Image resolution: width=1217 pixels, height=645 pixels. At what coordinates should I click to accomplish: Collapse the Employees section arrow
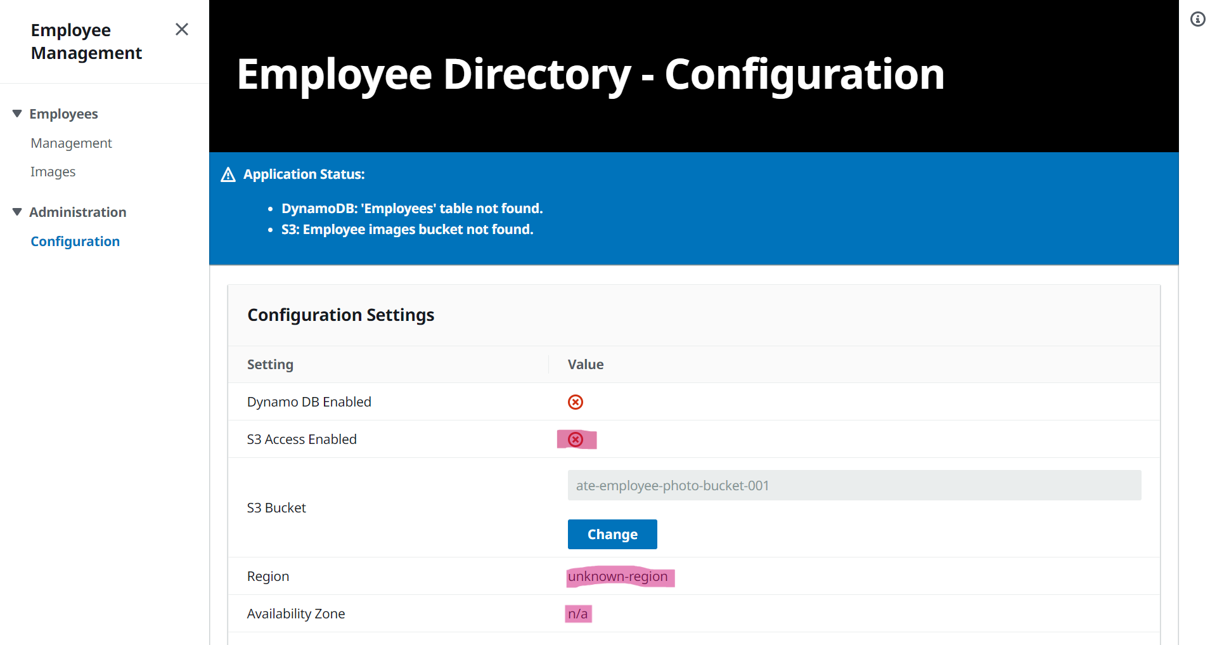pos(17,114)
